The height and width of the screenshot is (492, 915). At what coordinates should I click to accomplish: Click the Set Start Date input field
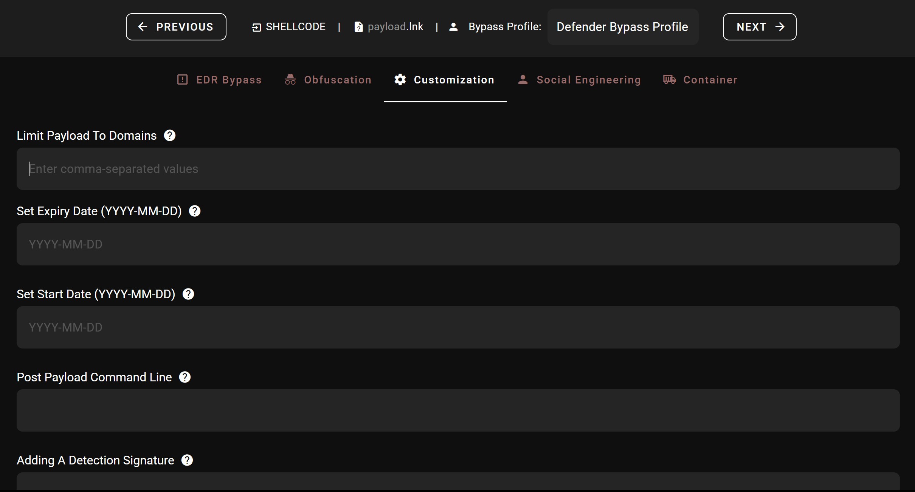458,327
